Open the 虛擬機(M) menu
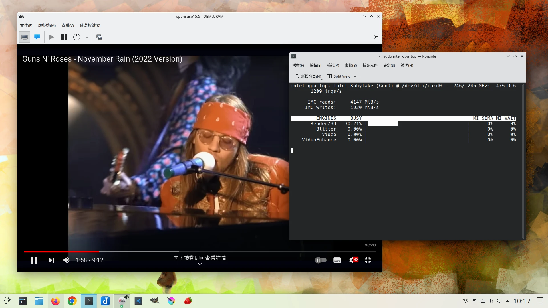 pos(47,26)
